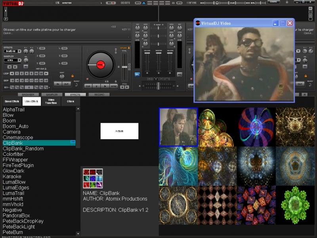
Task: Click the ClipBank plugin preview icon
Action: tap(93, 178)
